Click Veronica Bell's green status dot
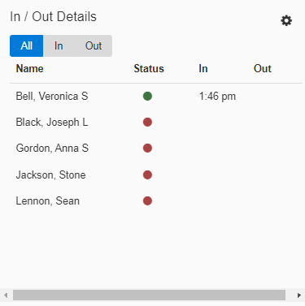305x306 pixels. pos(147,96)
